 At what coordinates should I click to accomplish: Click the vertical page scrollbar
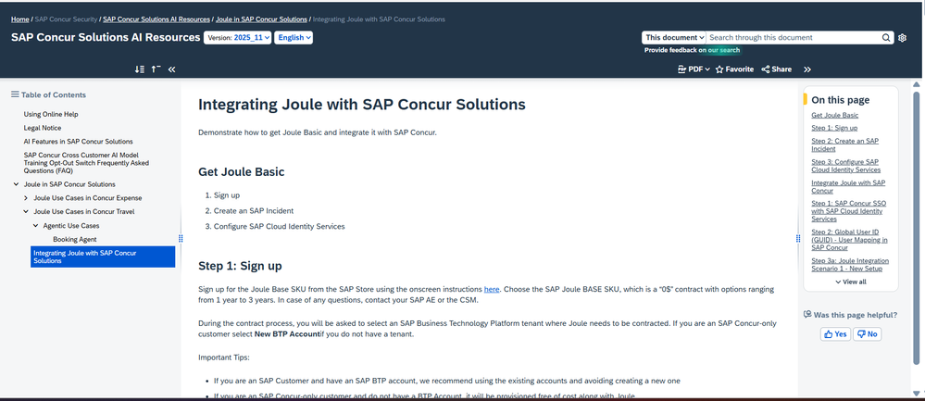click(x=916, y=227)
